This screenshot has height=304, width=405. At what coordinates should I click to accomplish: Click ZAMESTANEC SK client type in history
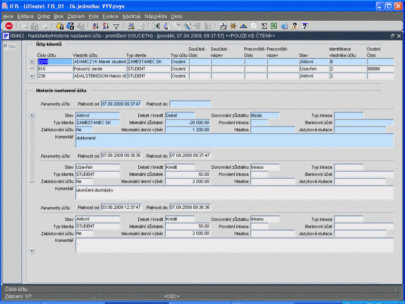tap(98, 123)
